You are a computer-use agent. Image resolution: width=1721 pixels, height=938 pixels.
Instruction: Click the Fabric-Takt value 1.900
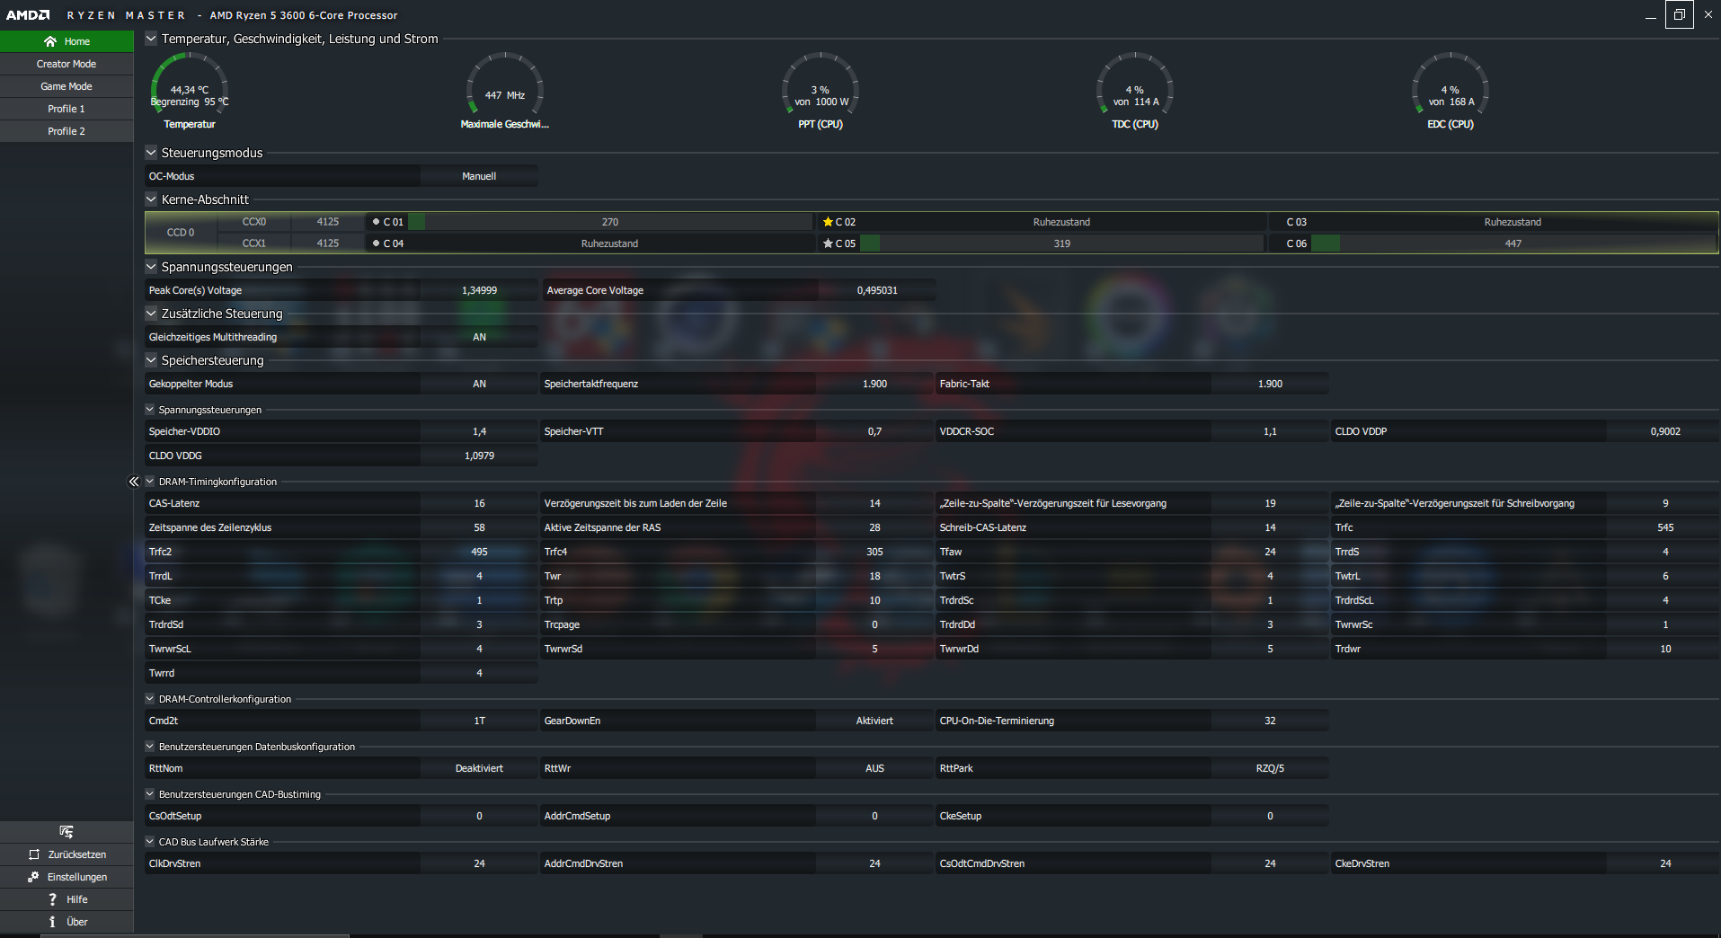[1270, 384]
